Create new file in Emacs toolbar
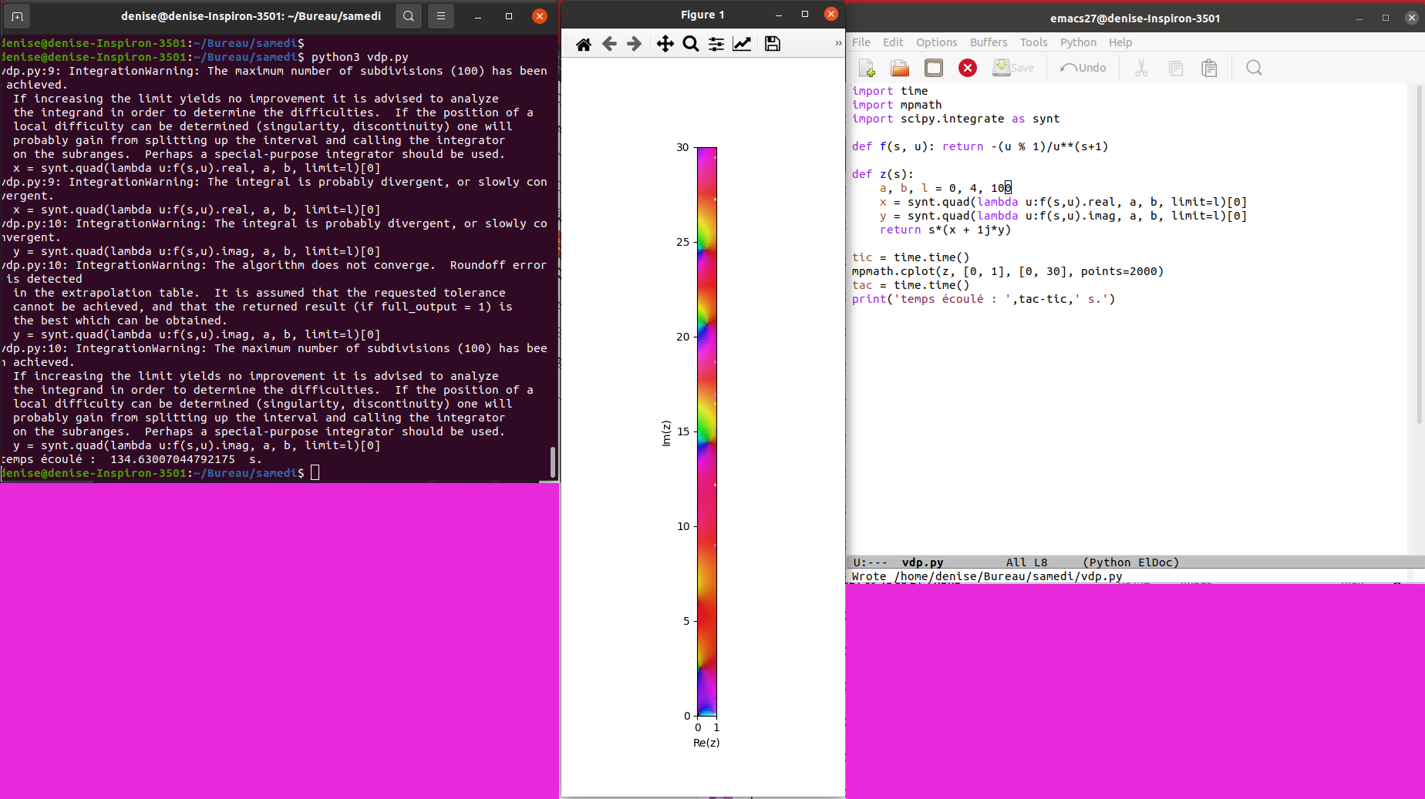This screenshot has width=1425, height=799. click(x=867, y=69)
